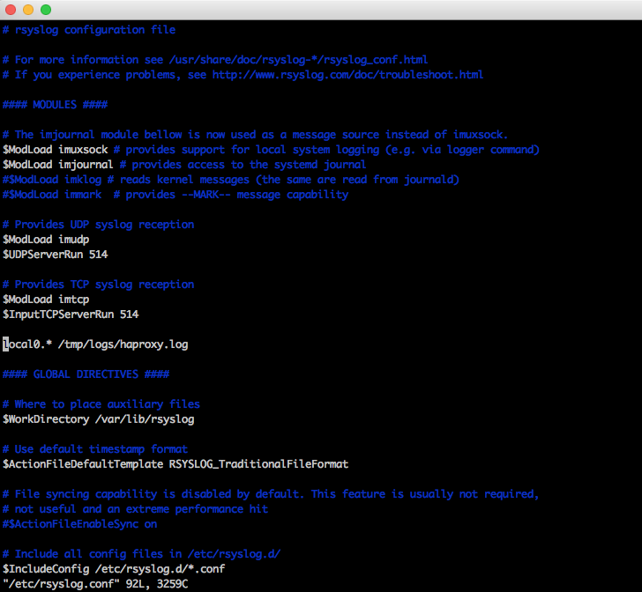Click the cursor at start of 'local0.*' line
The image size is (642, 592).
5,344
